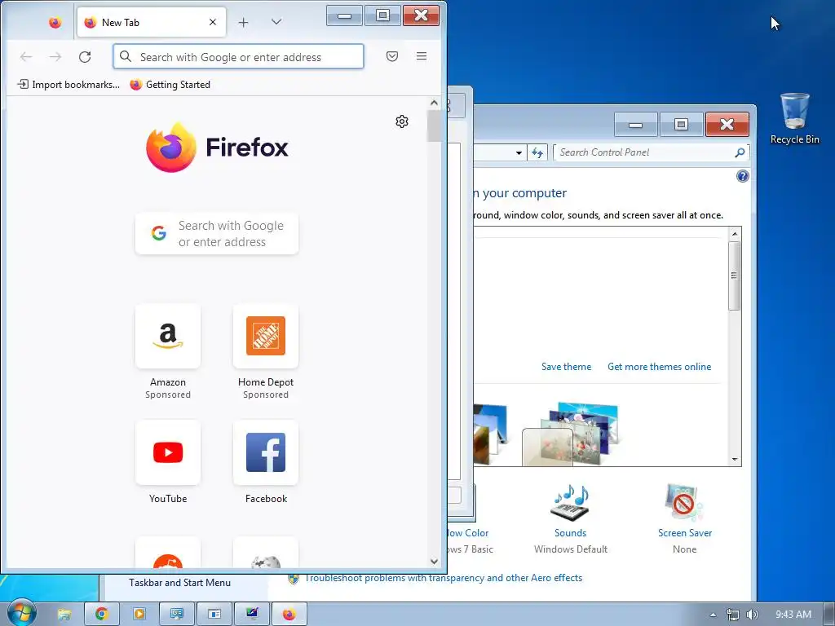Open the network tray icon
This screenshot has height=626, width=835.
pos(733,615)
